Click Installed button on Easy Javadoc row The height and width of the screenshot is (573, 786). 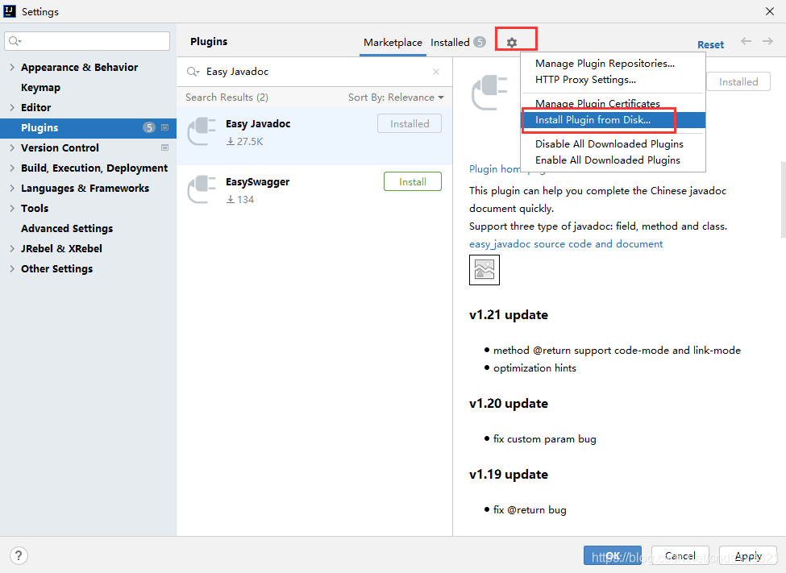(x=410, y=124)
